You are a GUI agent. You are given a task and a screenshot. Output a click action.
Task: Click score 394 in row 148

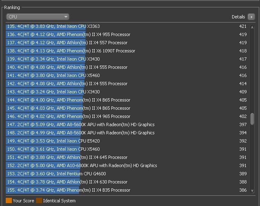[x=243, y=133]
